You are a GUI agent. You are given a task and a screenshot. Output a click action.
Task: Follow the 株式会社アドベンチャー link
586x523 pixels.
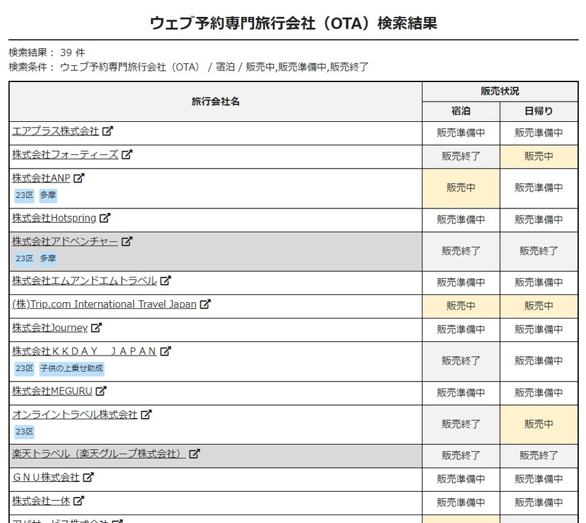tap(65, 242)
